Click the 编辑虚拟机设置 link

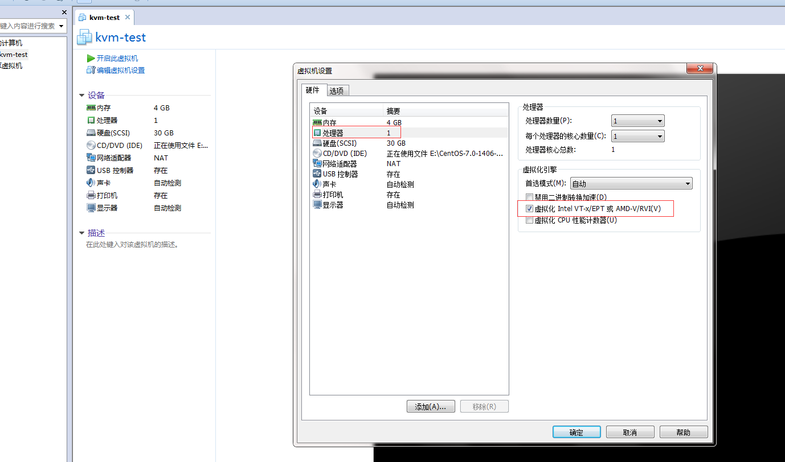point(121,70)
